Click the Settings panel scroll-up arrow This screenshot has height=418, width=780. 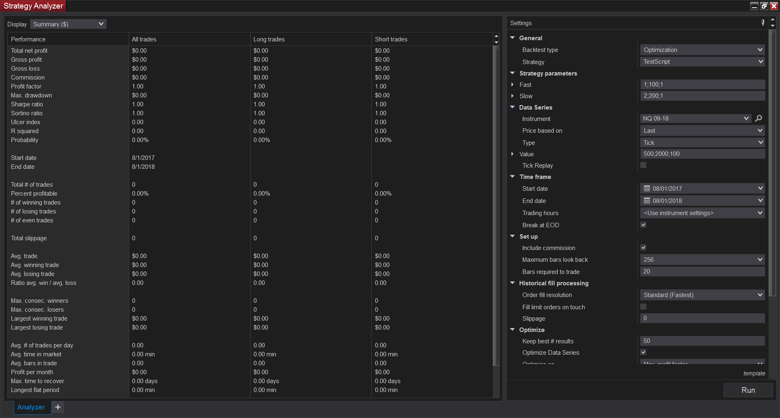[773, 19]
